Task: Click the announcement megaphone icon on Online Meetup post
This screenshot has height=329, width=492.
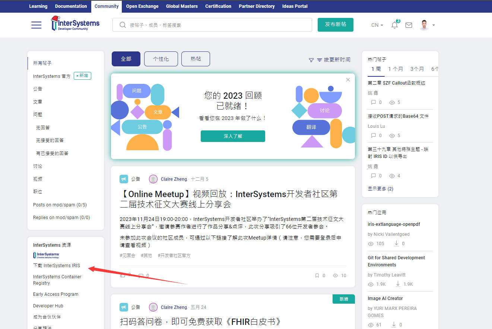Action: click(x=124, y=179)
